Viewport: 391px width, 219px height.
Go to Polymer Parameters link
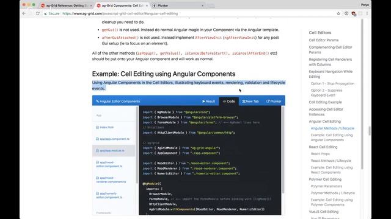pos(326,186)
